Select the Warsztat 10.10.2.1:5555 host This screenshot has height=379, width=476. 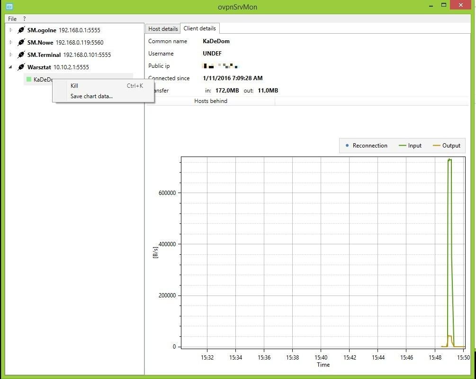pyautogui.click(x=58, y=67)
